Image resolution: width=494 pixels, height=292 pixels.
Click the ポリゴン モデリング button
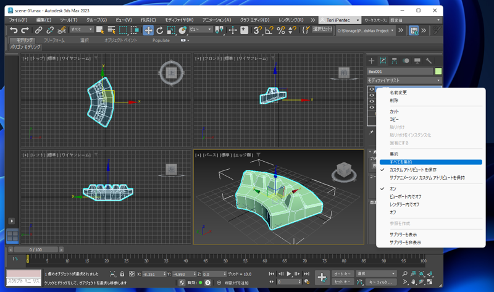pyautogui.click(x=25, y=48)
